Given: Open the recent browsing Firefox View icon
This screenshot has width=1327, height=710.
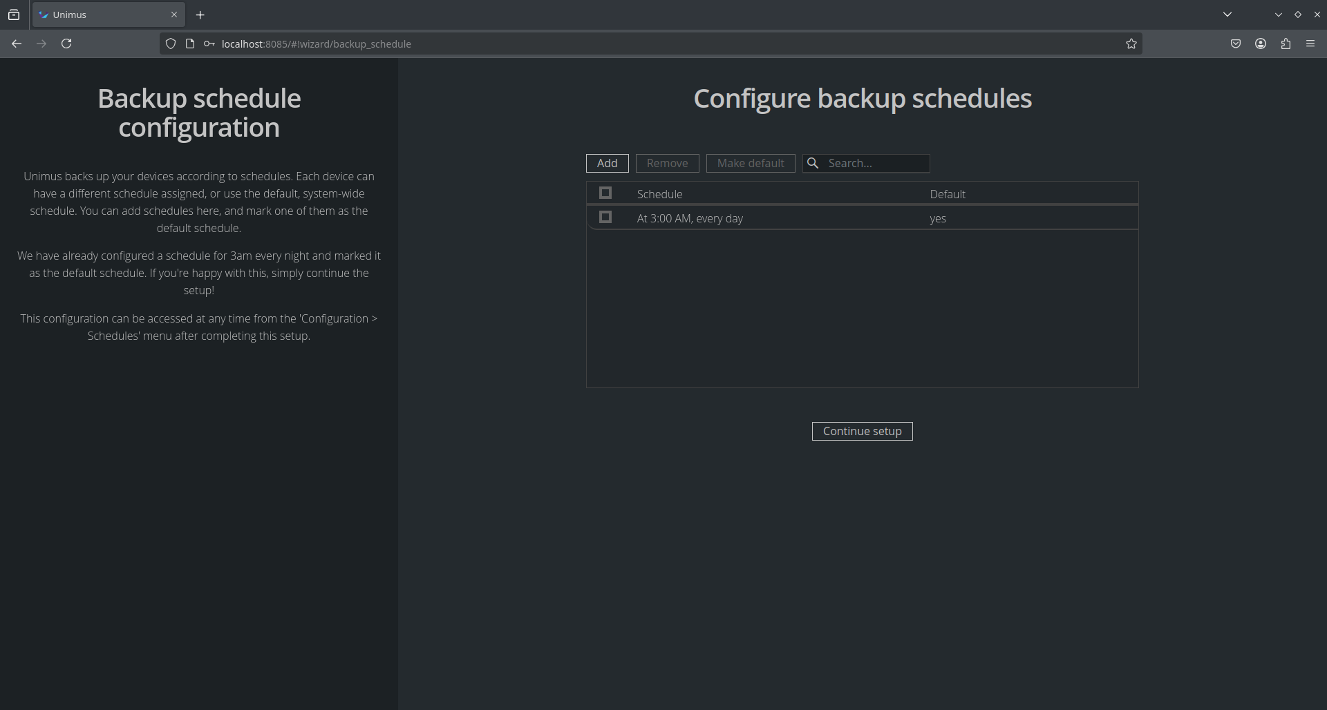Looking at the screenshot, I should [x=14, y=15].
